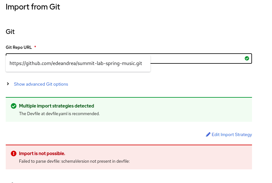The image size is (272, 183).
Task: Expand advanced Git options using the chevron arrow
Action: (x=8, y=84)
